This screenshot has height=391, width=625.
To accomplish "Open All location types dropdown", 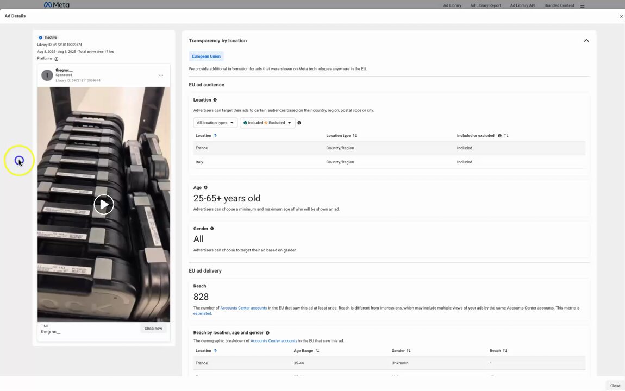I will 215,123.
